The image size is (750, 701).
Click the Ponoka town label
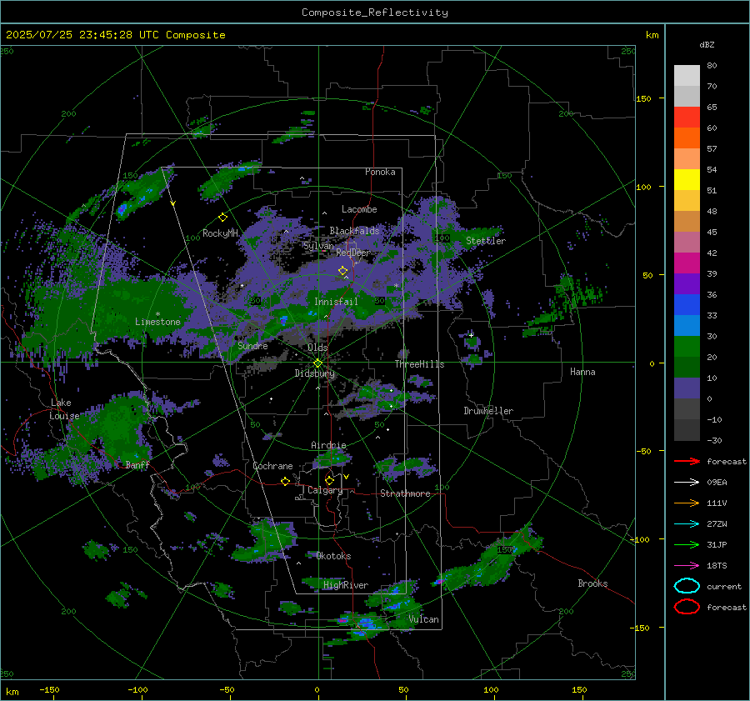click(380, 172)
